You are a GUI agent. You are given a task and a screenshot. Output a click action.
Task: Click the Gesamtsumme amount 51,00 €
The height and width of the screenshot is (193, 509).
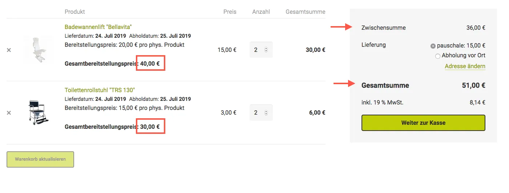pyautogui.click(x=474, y=86)
